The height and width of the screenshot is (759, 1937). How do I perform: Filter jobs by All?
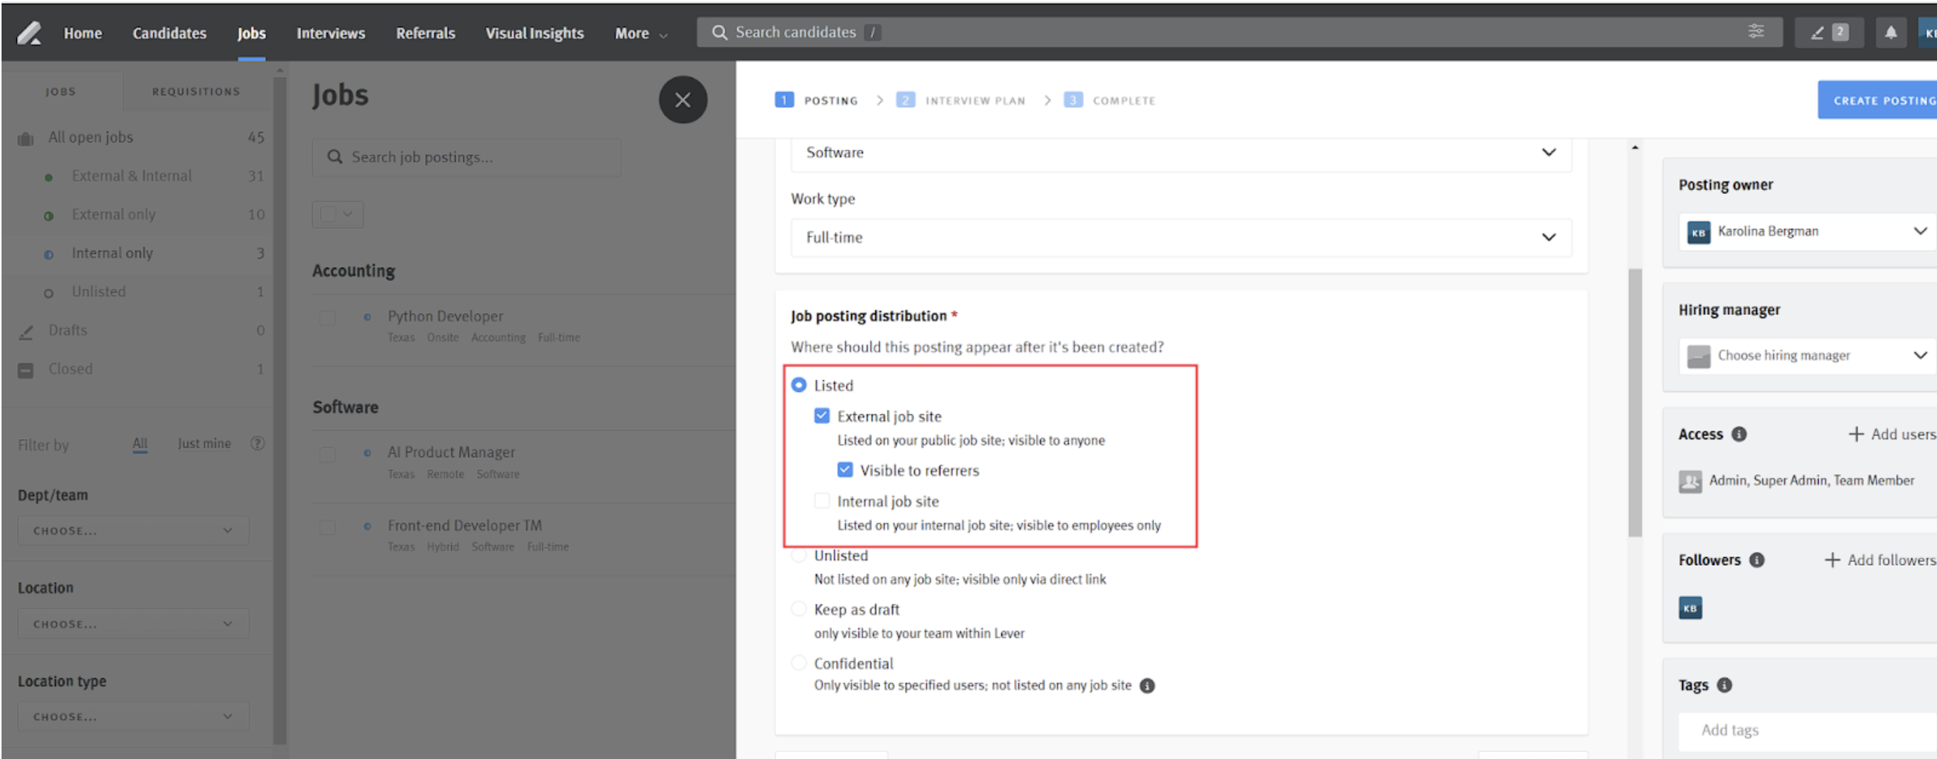(x=140, y=444)
